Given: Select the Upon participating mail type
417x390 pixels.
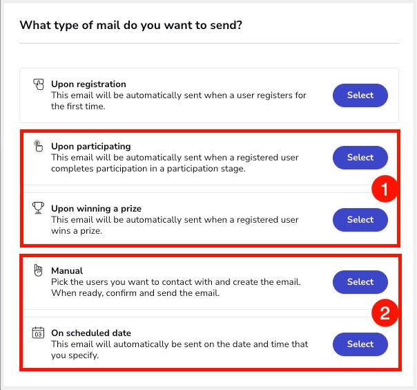Looking at the screenshot, I should click(x=360, y=158).
